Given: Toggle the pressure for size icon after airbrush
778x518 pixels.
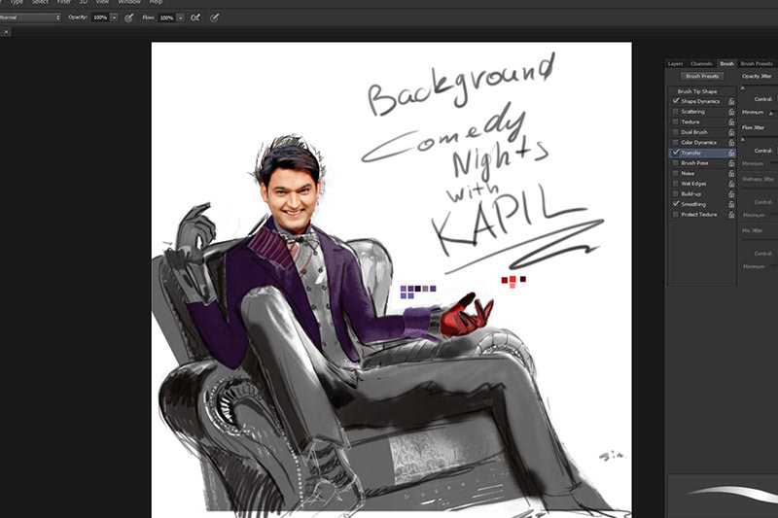Looking at the screenshot, I should 214,17.
